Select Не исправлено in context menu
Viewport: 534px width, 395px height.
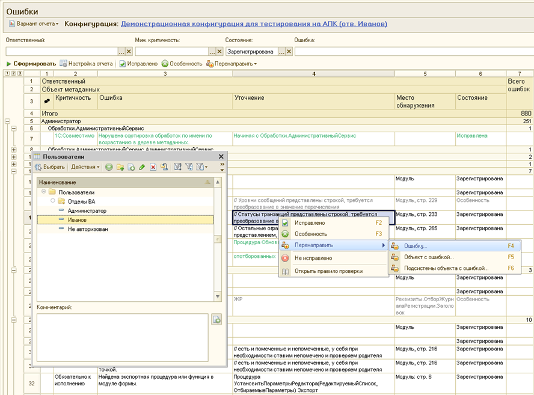(x=313, y=258)
